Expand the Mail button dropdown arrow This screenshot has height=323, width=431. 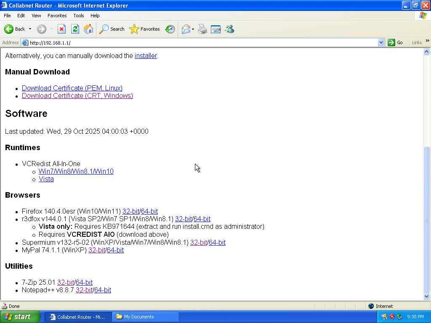(193, 29)
